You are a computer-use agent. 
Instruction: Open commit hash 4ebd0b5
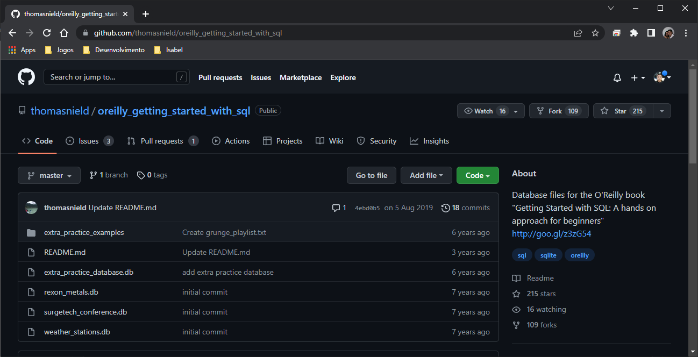tap(367, 208)
